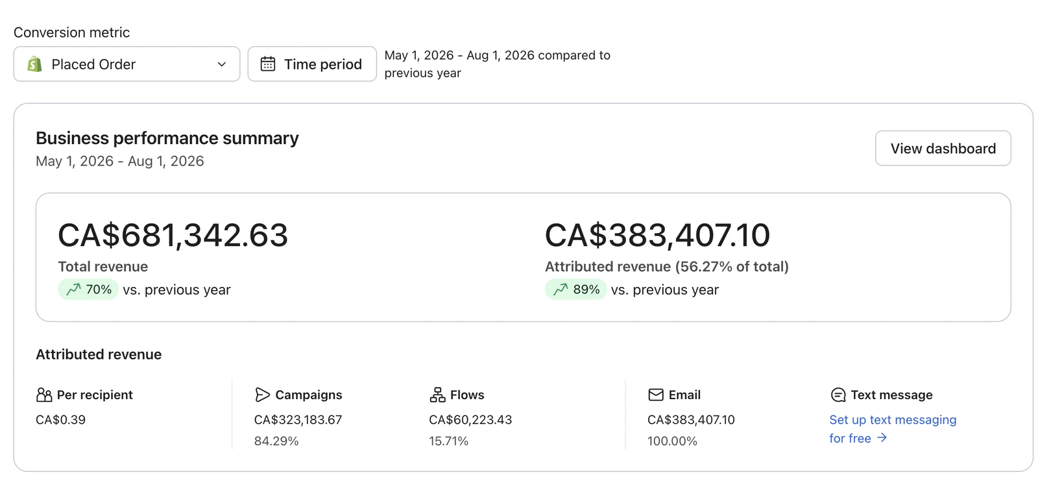Screen dimensions: 1038x479
Task: Click the 'Per recipient' label
Action: pyautogui.click(x=95, y=395)
